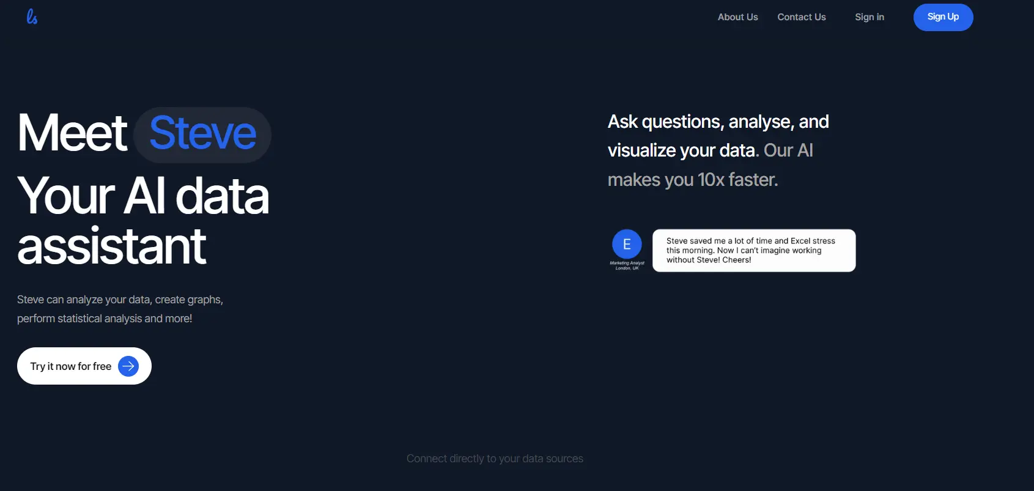Click the blue Sign Up button
The width and height of the screenshot is (1034, 491).
943,17
